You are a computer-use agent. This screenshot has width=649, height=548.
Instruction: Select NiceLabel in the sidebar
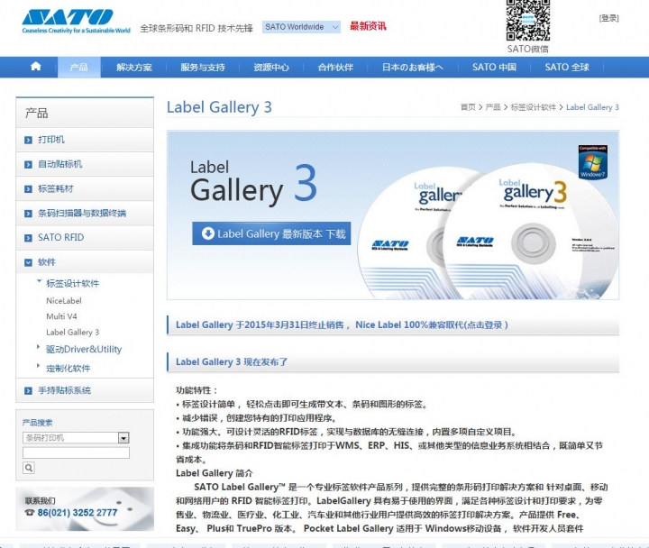[x=64, y=300]
